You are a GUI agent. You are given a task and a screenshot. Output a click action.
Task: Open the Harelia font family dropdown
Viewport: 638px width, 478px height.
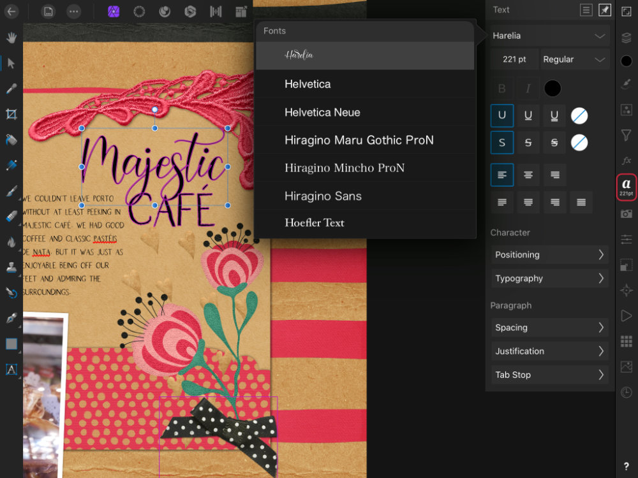[x=549, y=36]
